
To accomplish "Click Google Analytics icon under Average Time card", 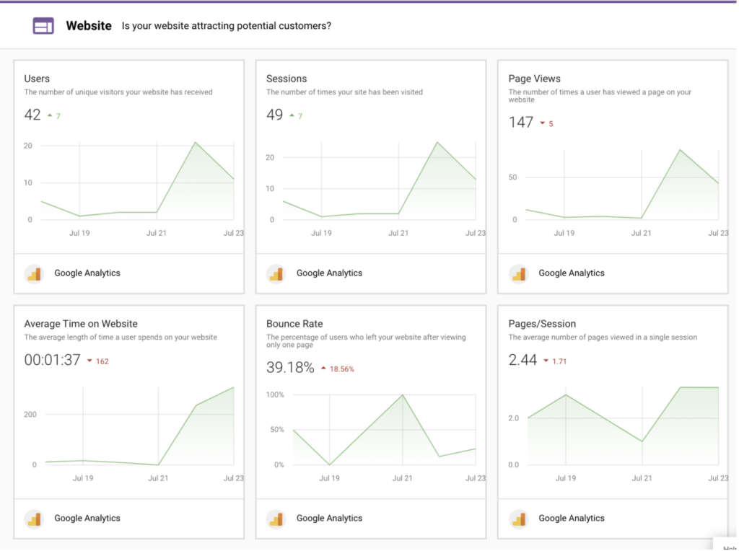I will tap(34, 519).
